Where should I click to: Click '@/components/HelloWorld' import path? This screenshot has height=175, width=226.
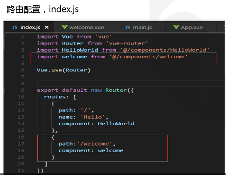point(165,50)
